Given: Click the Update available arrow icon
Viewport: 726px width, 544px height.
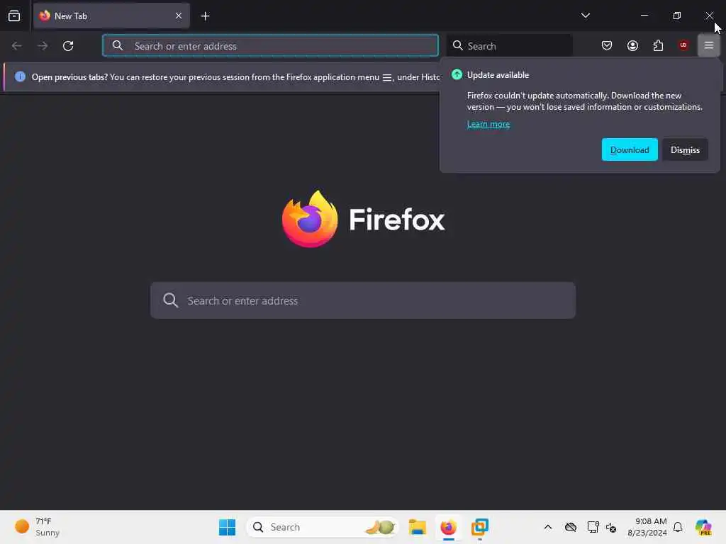Looking at the screenshot, I should tap(457, 74).
